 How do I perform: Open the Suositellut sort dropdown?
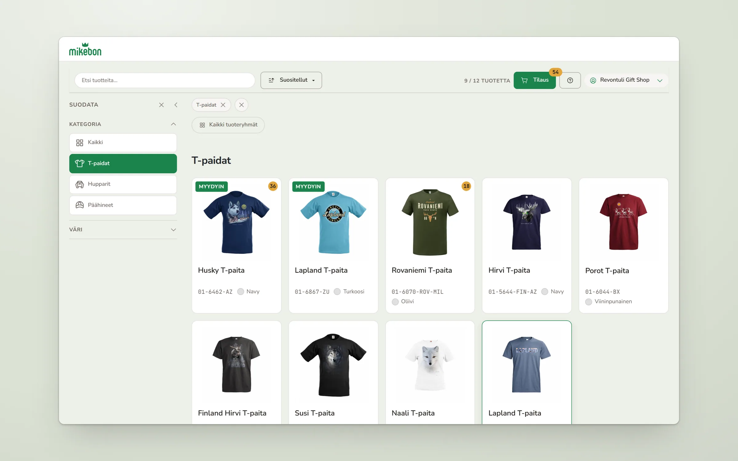[x=291, y=80]
